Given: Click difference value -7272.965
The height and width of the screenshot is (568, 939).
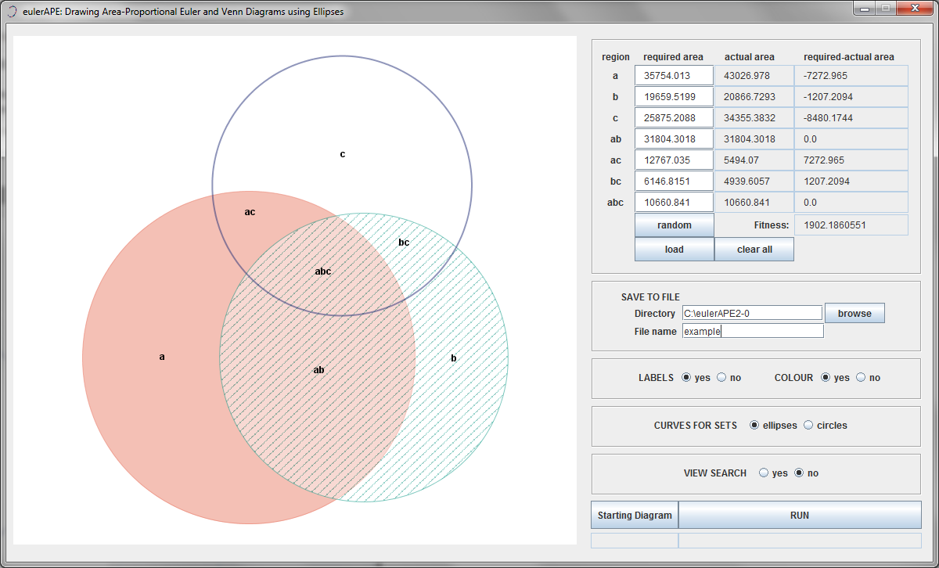Looking at the screenshot, I should [851, 76].
